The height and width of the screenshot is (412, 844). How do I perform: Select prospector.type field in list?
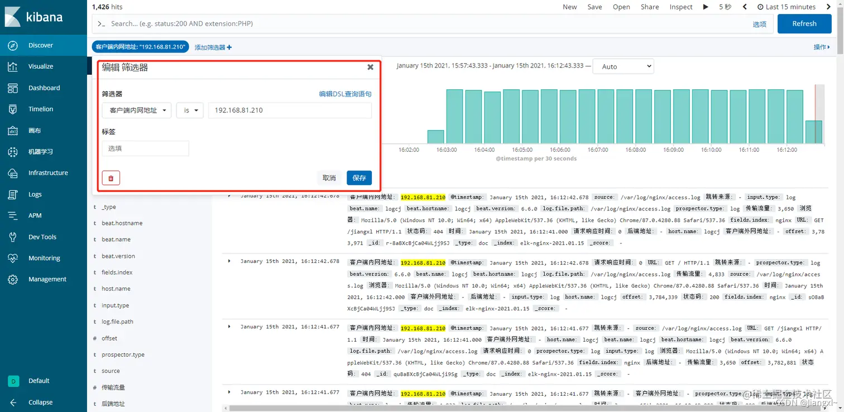coord(123,354)
